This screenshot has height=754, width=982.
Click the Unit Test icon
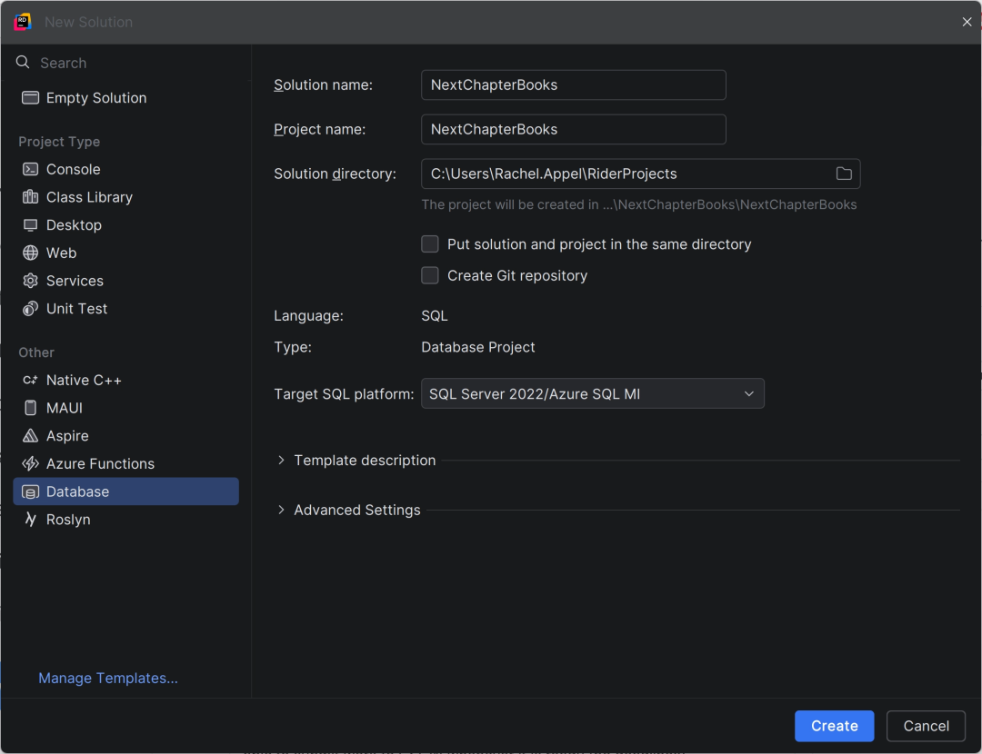[x=30, y=309]
